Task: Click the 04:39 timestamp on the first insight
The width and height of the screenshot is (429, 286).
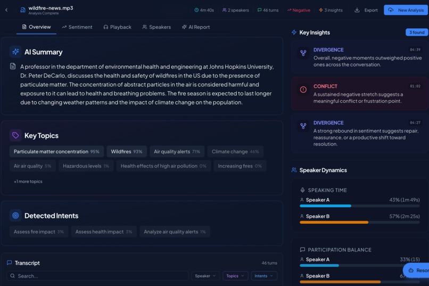Action: point(415,50)
